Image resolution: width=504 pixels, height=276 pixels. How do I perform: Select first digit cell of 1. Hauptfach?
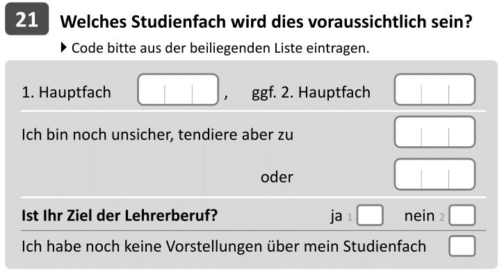coord(151,89)
